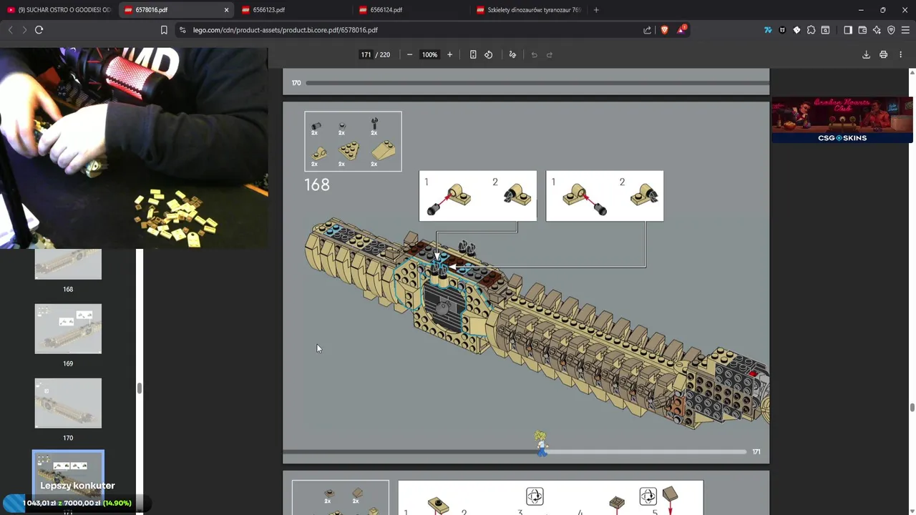Open the 7TV extension icon
The height and width of the screenshot is (515, 916).
click(768, 30)
